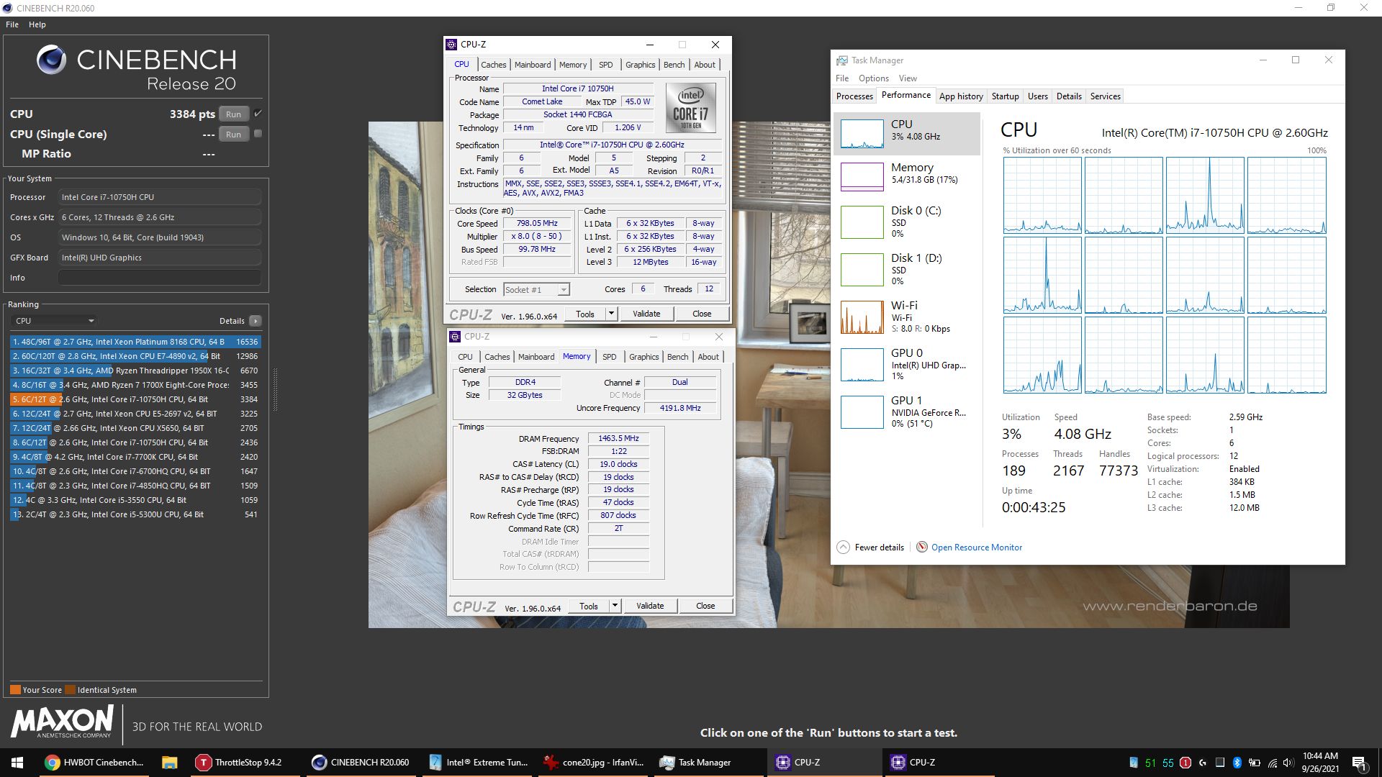Select ranking row Ryzen Threadripper 1950X
This screenshot has width=1382, height=777.
(x=135, y=371)
